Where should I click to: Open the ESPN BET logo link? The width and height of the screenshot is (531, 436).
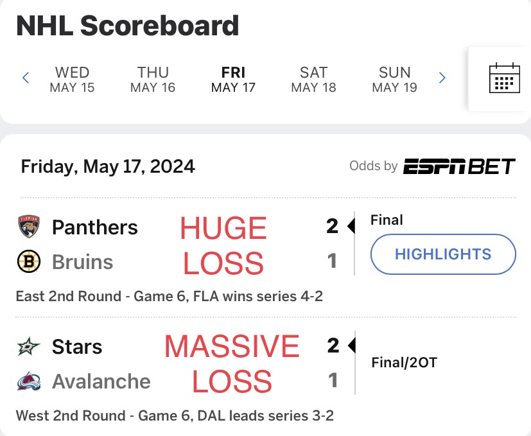pos(459,166)
